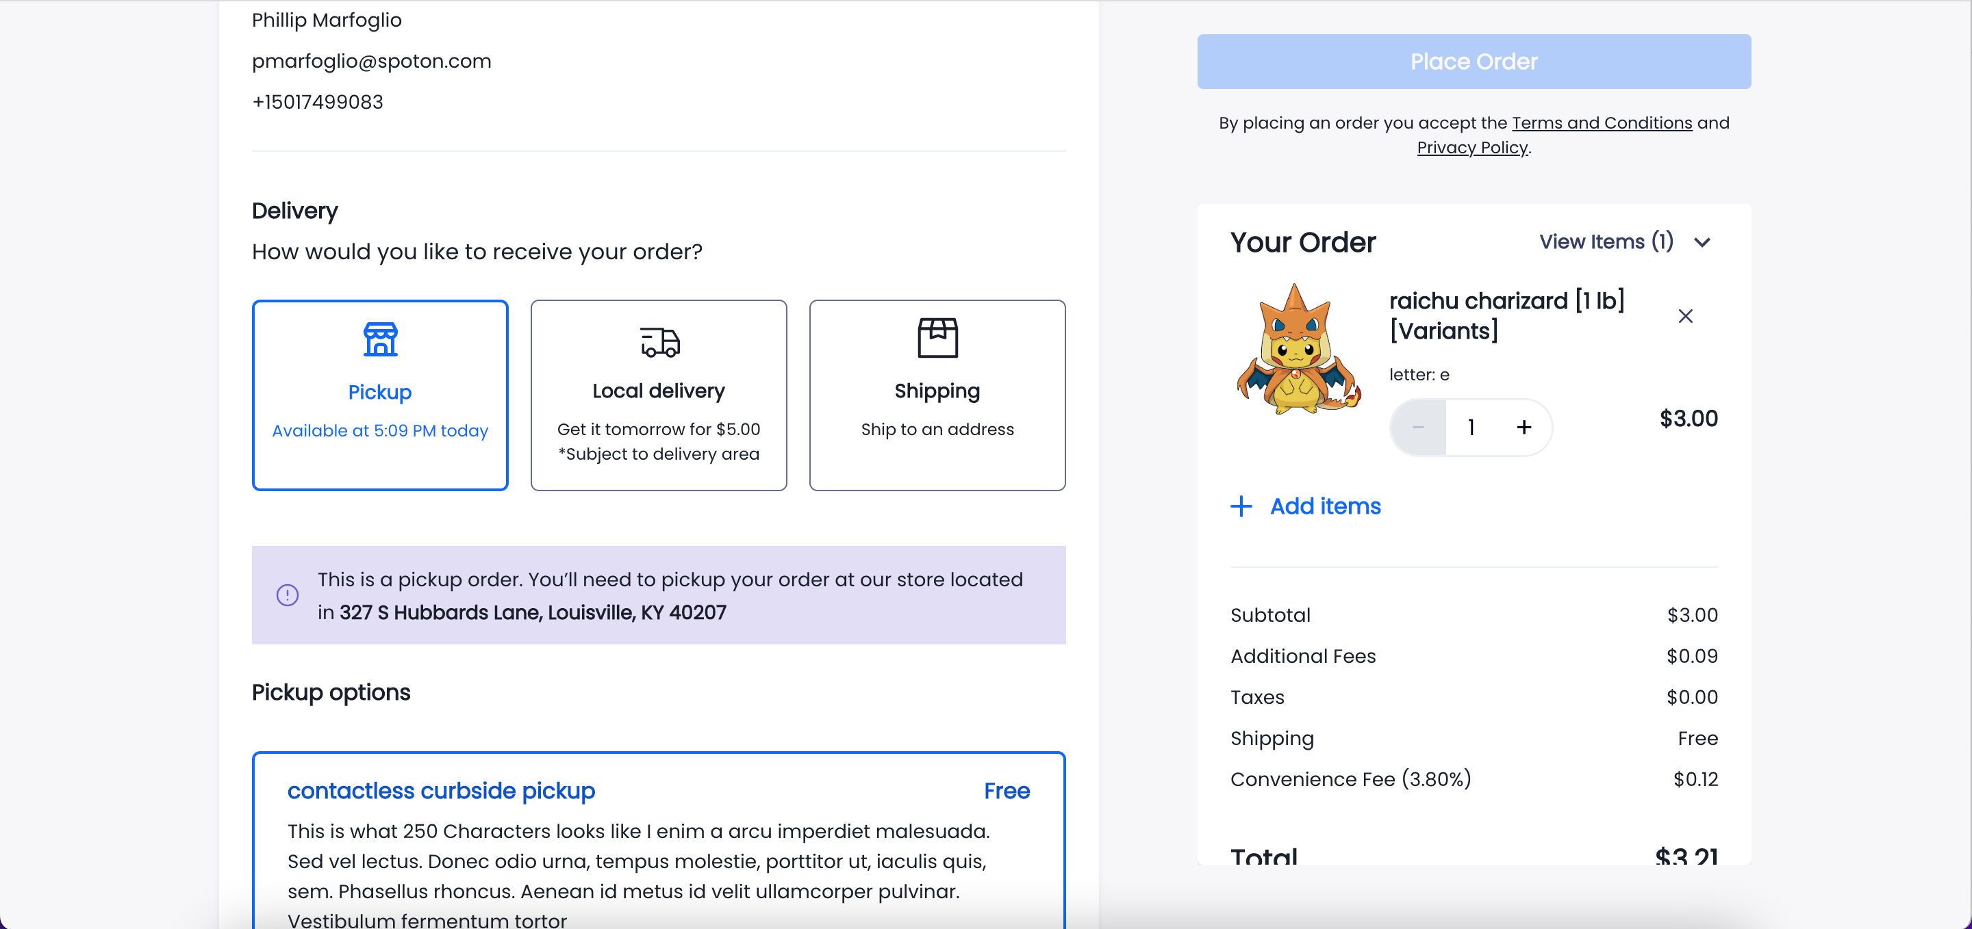Click the plus stepper icon on order item
The image size is (1972, 929).
pyautogui.click(x=1523, y=426)
